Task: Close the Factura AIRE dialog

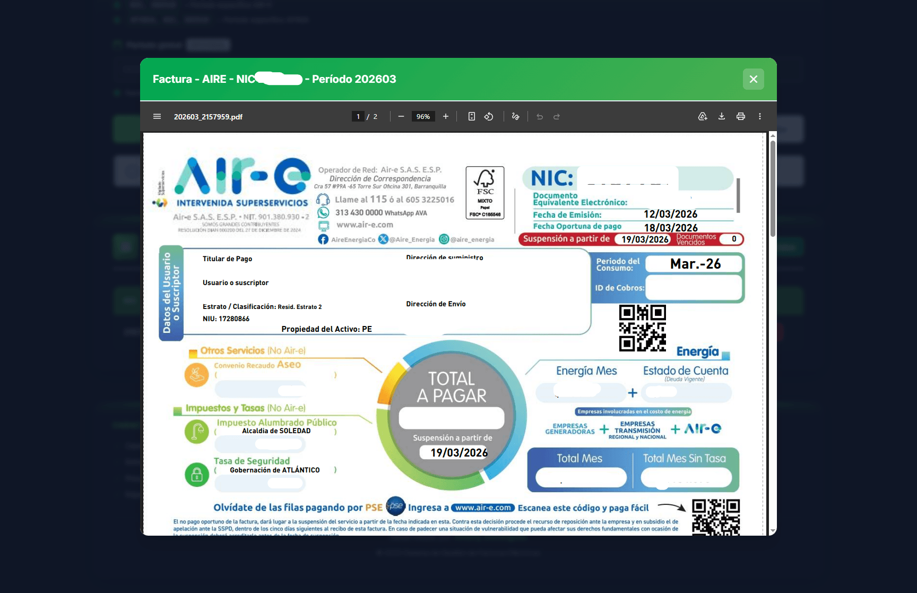Action: [x=754, y=79]
